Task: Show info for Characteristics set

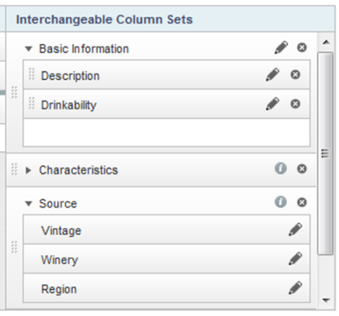Action: (281, 168)
